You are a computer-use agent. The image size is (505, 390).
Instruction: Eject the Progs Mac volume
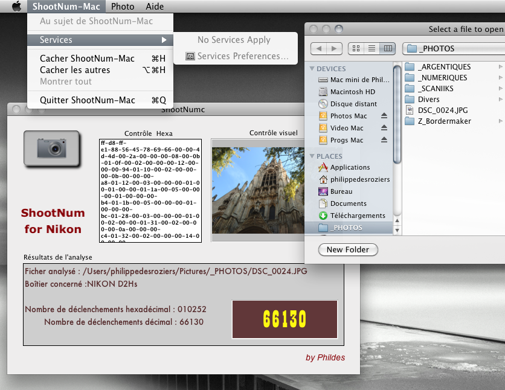point(384,140)
